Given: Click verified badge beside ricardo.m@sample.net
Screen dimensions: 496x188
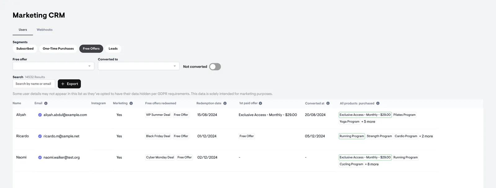Looking at the screenshot, I should click(x=40, y=136).
